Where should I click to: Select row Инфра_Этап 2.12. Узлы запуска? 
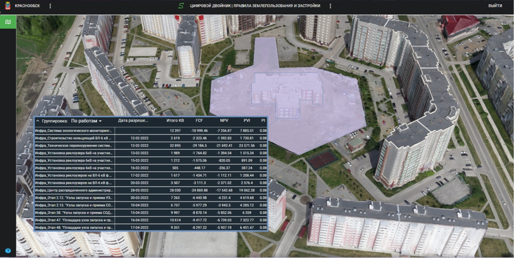tap(151, 198)
